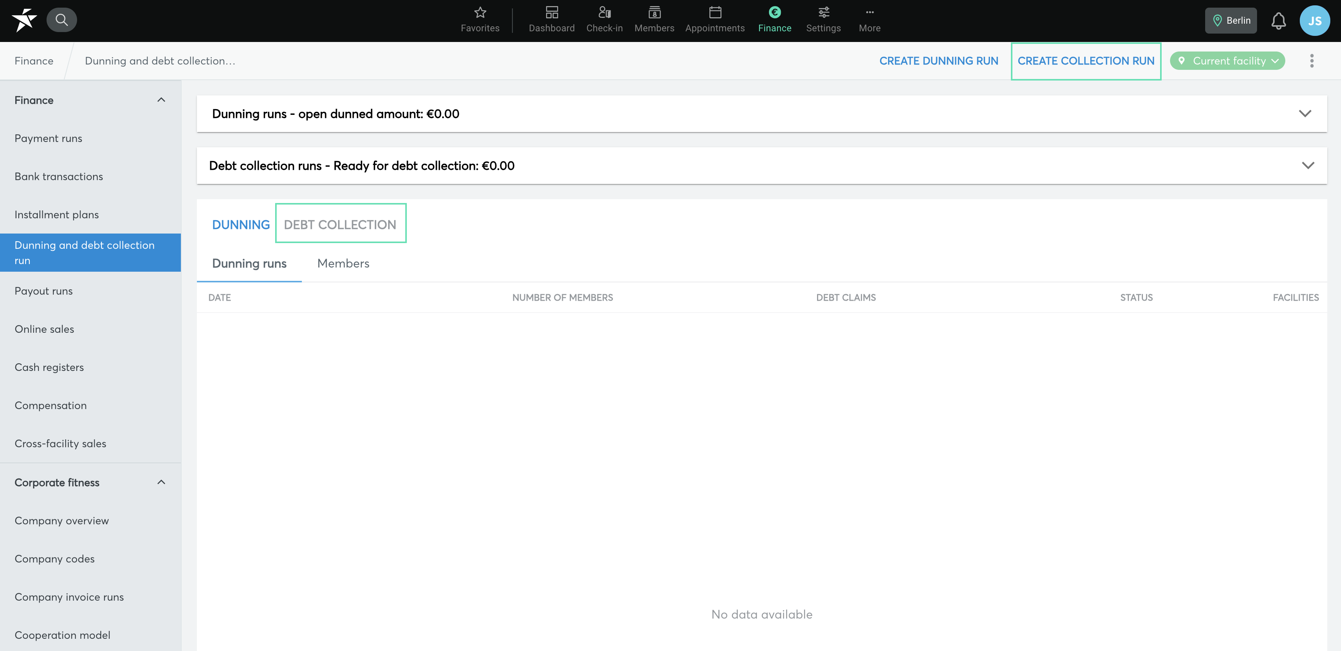This screenshot has height=651, width=1341.
Task: Open the notifications bell
Action: [1278, 21]
